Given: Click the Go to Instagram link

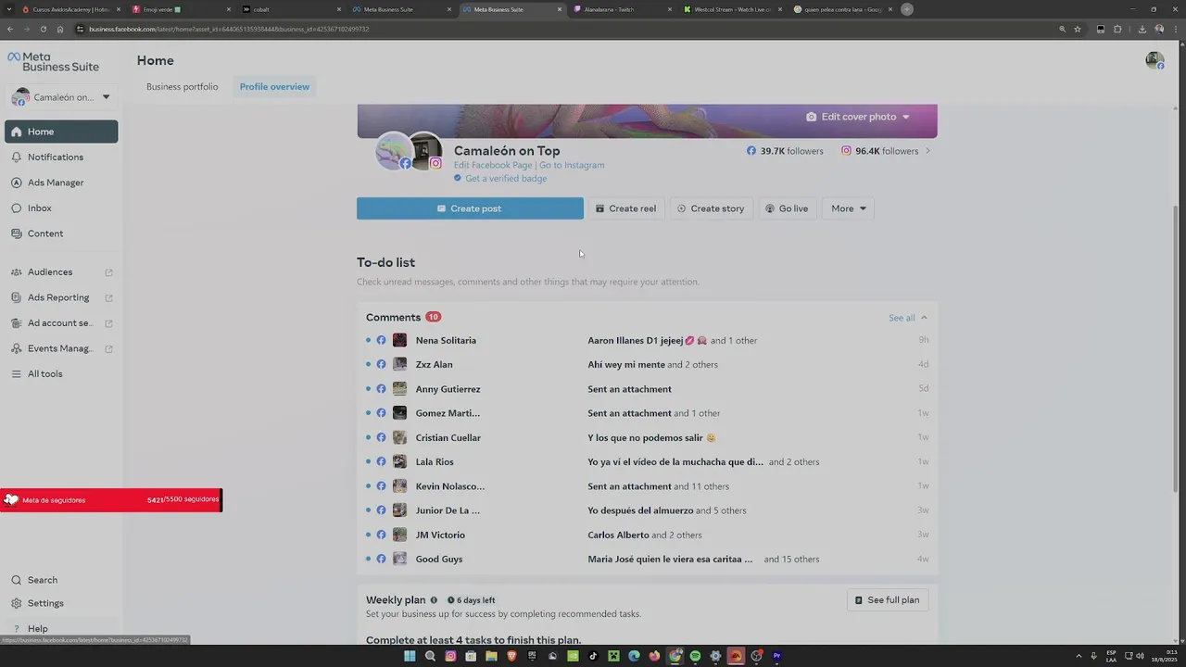Looking at the screenshot, I should pyautogui.click(x=572, y=165).
